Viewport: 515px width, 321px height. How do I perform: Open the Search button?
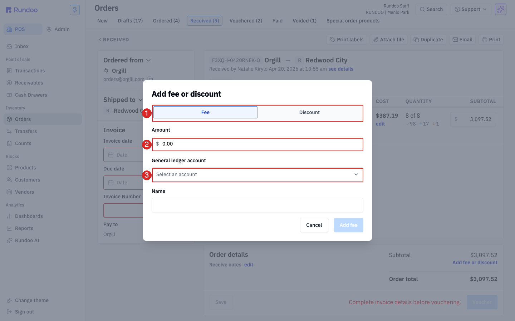point(431,9)
